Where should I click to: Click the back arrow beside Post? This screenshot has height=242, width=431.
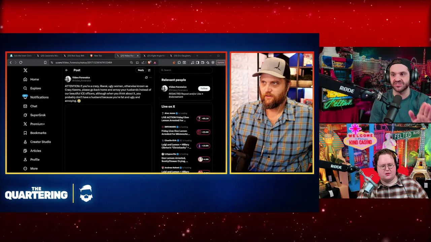pos(67,70)
